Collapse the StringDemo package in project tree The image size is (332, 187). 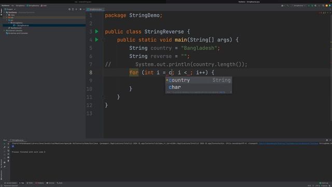click(9, 23)
